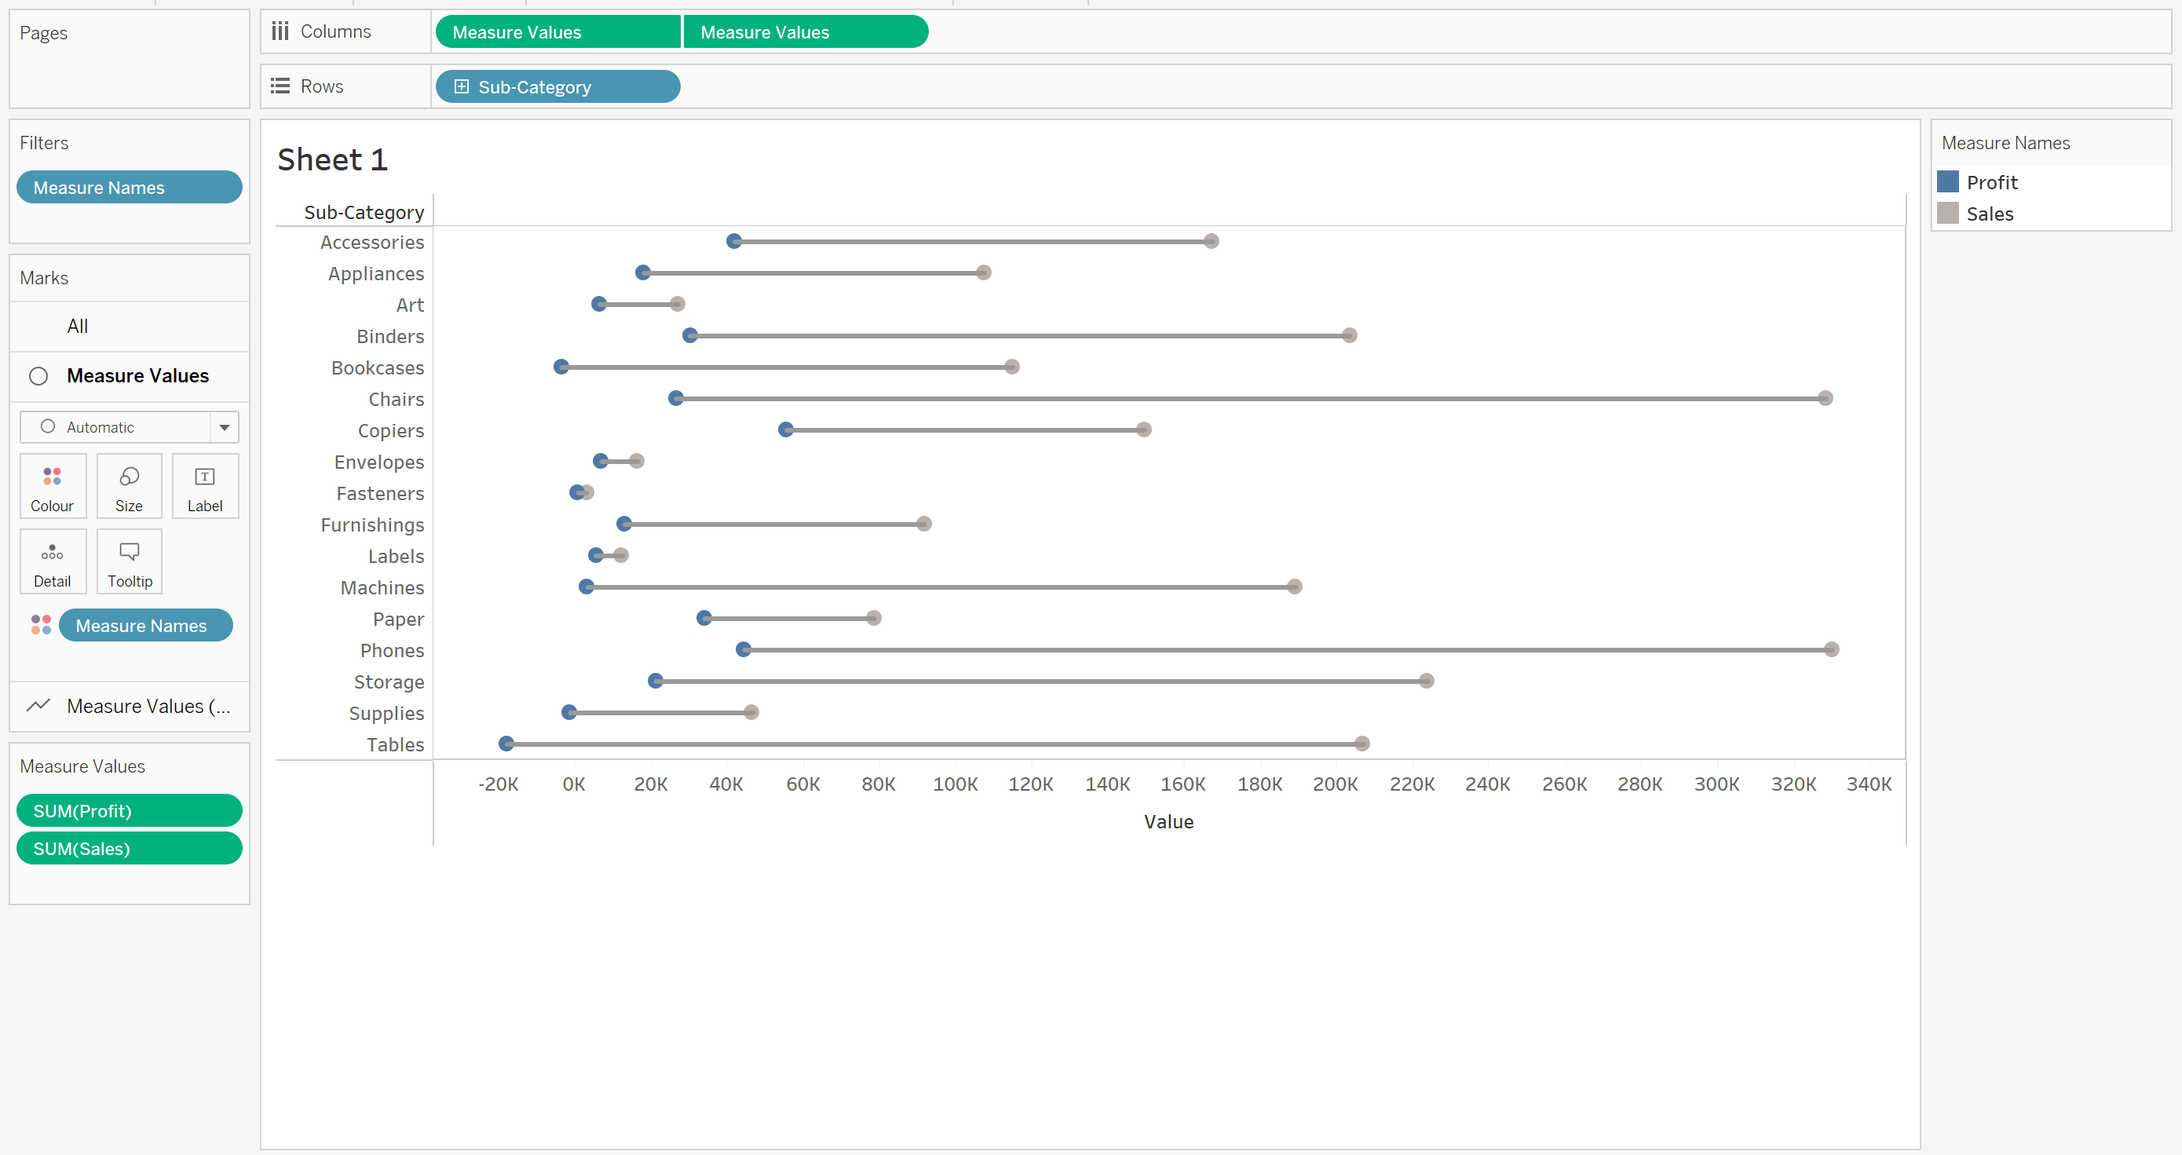Click the Rows shelf icon
Image resolution: width=2182 pixels, height=1155 pixels.
point(280,86)
